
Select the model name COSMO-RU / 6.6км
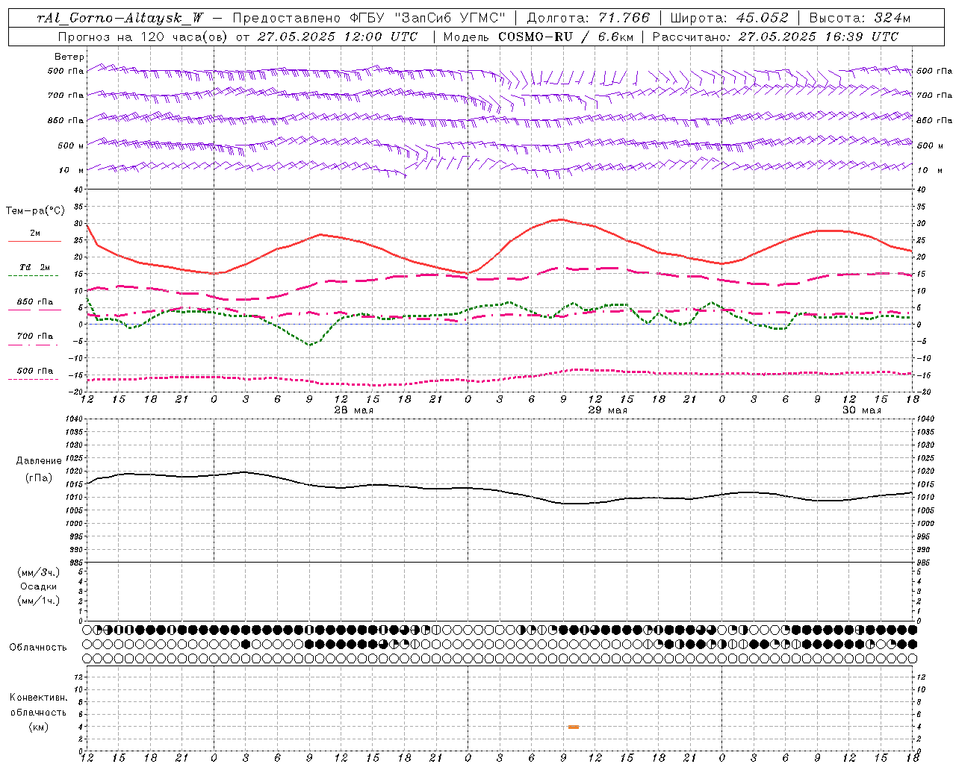pyautogui.click(x=565, y=37)
